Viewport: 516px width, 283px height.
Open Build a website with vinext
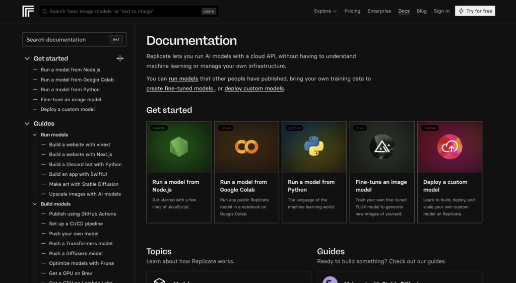(80, 145)
